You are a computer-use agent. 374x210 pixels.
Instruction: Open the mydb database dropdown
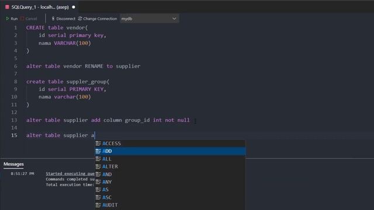coord(149,19)
